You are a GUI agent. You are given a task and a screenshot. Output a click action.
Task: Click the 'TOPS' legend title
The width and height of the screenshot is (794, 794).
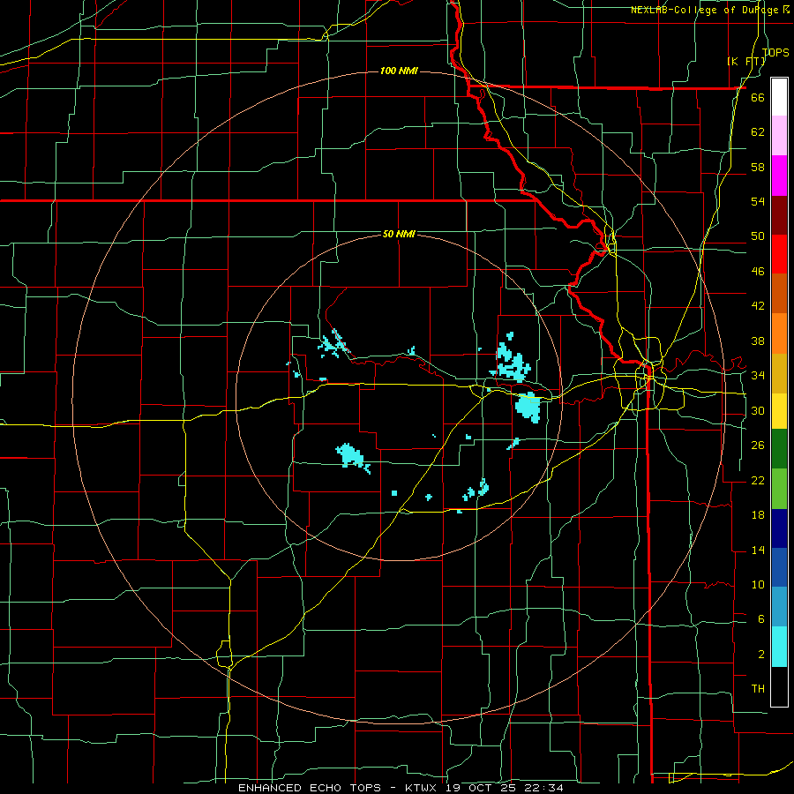pyautogui.click(x=775, y=52)
